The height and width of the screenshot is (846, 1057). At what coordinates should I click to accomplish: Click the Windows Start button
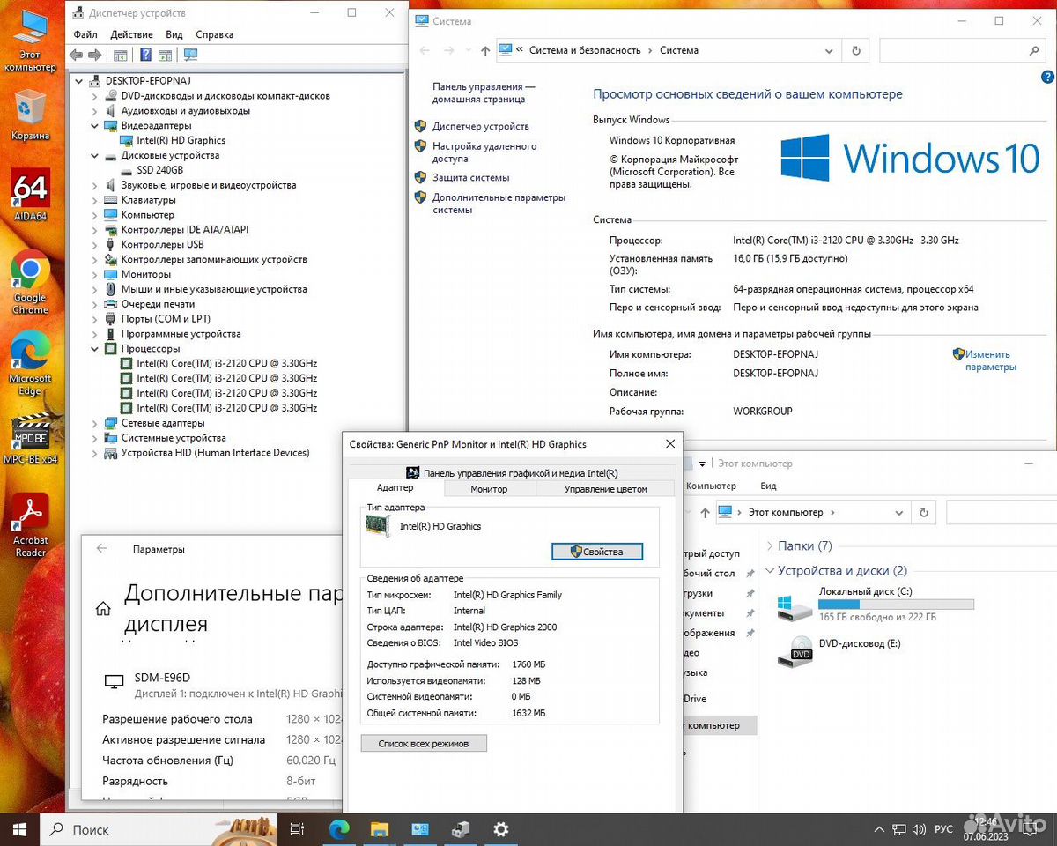click(x=19, y=829)
